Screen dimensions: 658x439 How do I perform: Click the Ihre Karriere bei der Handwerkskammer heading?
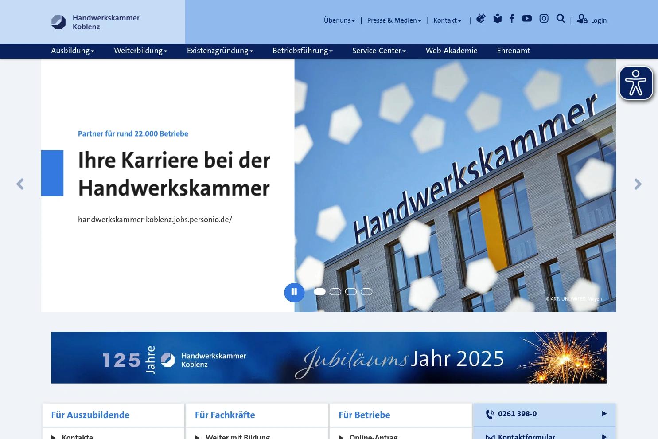point(174,174)
